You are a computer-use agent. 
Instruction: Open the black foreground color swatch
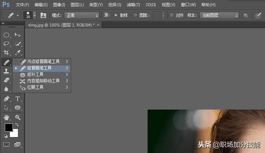tap(8, 128)
